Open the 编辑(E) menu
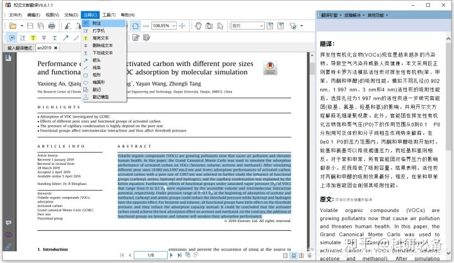Image resolution: width=454 pixels, height=263 pixels. click(33, 14)
